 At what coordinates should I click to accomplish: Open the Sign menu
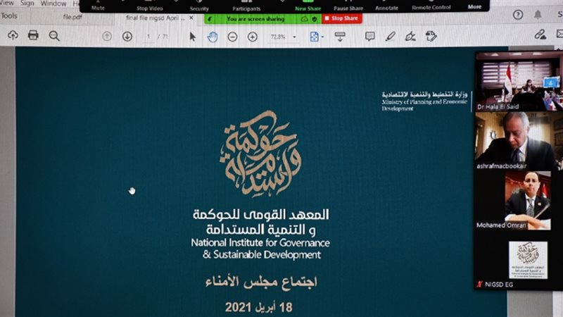point(27,4)
